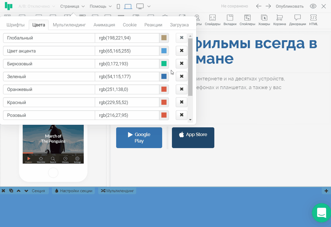Delete section with the X icon
The width and height of the screenshot is (331, 227).
(3, 191)
